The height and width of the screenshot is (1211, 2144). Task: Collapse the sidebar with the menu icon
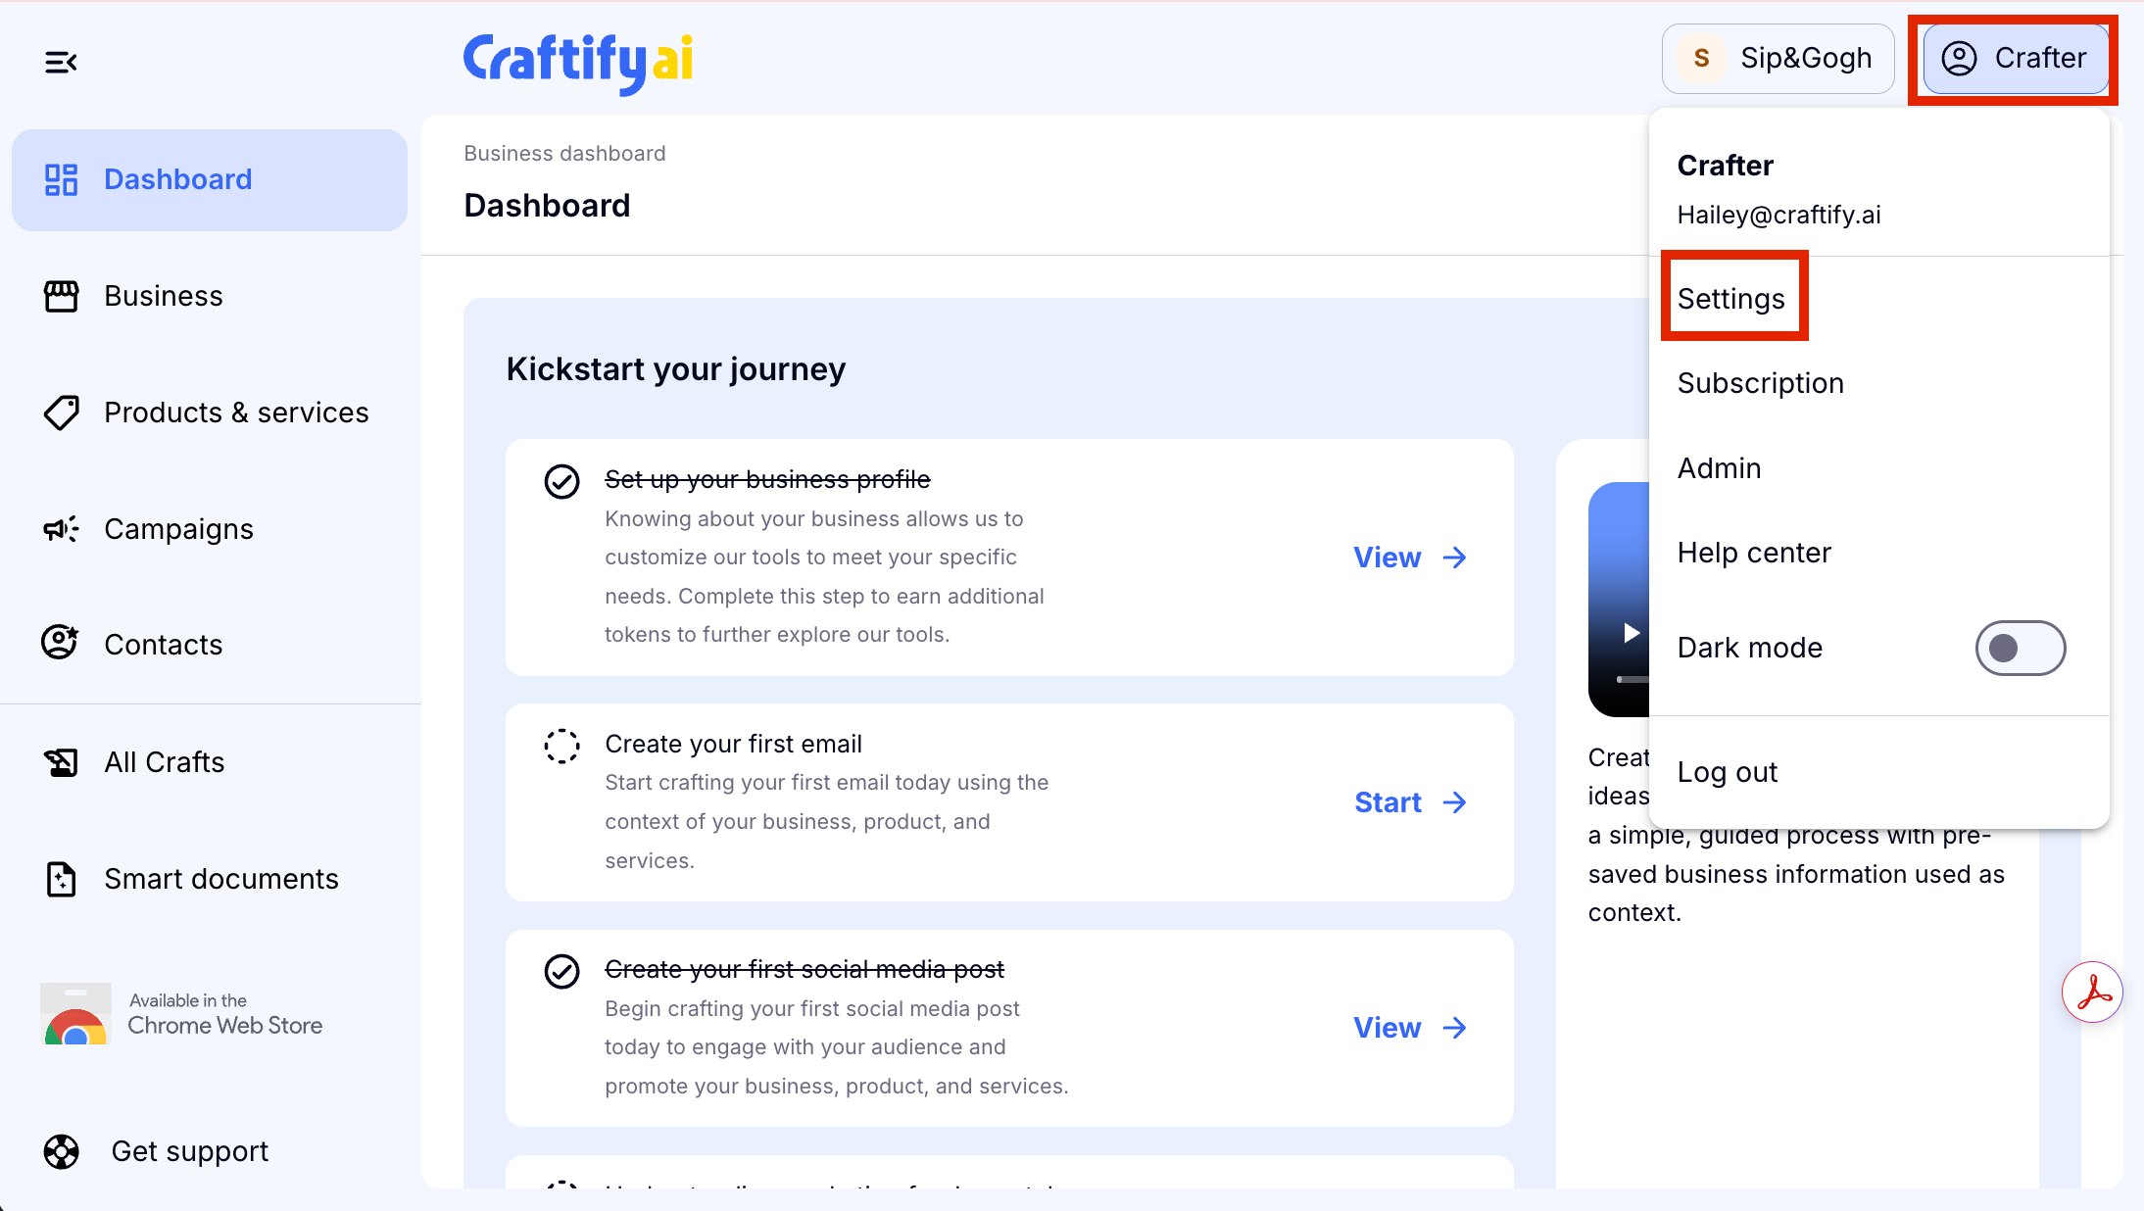click(61, 63)
